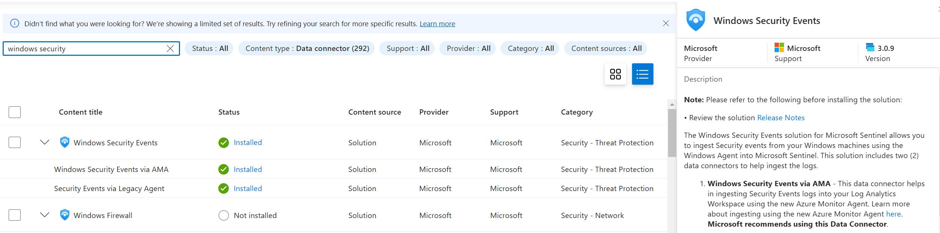Sort by the Status column header
The width and height of the screenshot is (940, 233).
point(229,112)
